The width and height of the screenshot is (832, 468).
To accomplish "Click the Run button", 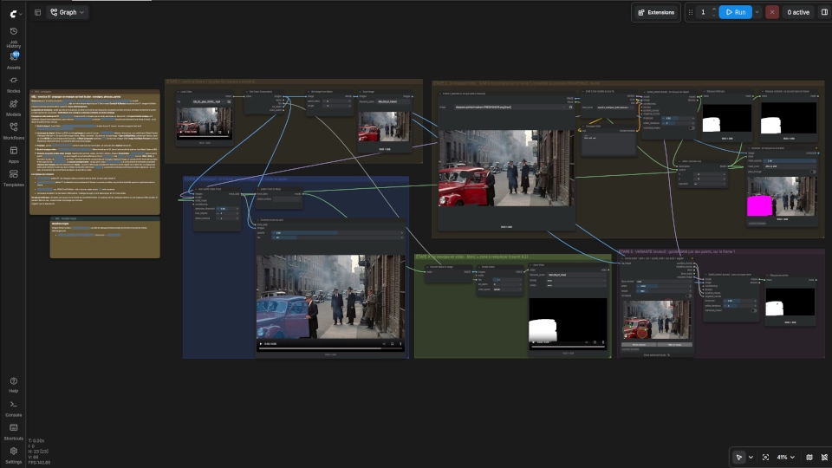I will click(x=736, y=12).
